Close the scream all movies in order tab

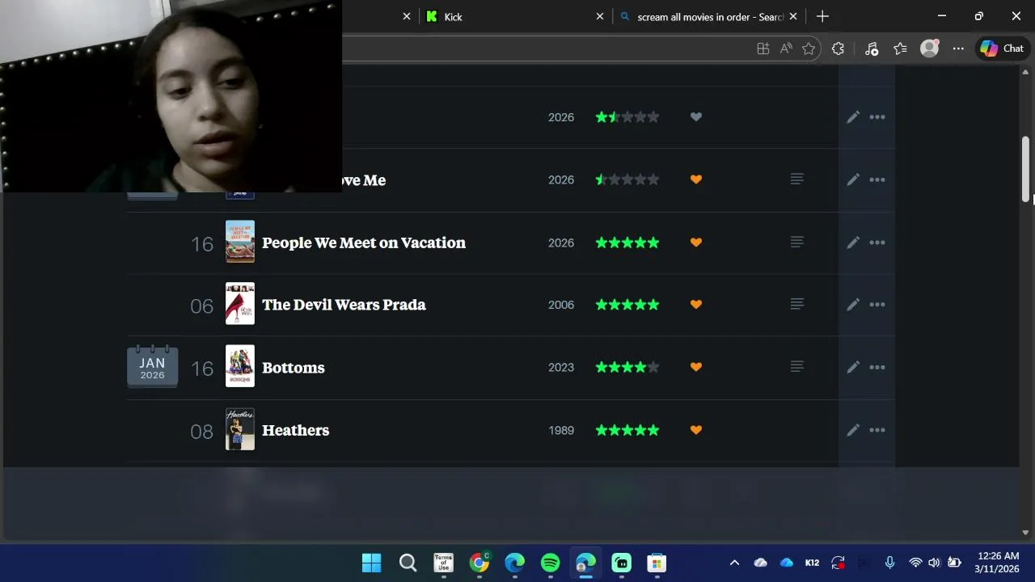pos(793,16)
